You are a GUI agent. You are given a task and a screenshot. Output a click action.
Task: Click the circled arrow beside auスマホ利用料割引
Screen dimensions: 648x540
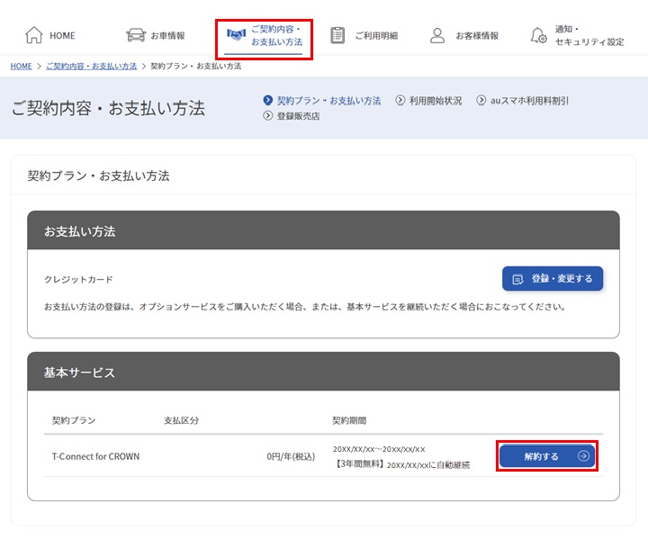point(481,100)
